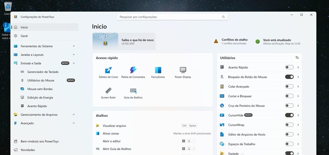Click the sort utilities arrows icon
This screenshot has width=329, height=155.
(x=297, y=58)
